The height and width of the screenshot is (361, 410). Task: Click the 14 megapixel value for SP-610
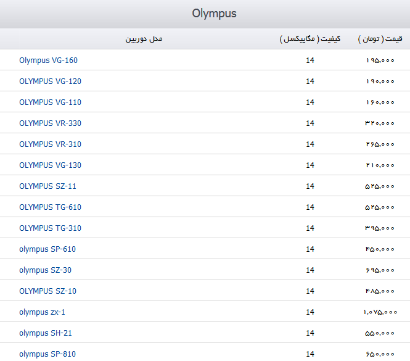click(x=310, y=249)
